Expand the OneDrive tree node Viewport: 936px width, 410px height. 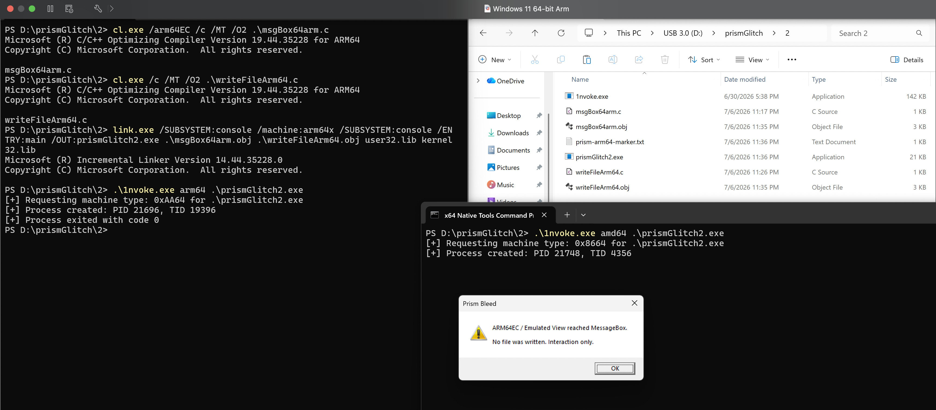tap(478, 81)
